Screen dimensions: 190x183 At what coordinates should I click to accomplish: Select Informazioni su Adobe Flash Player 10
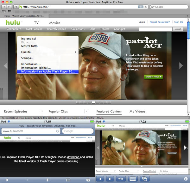(47, 72)
